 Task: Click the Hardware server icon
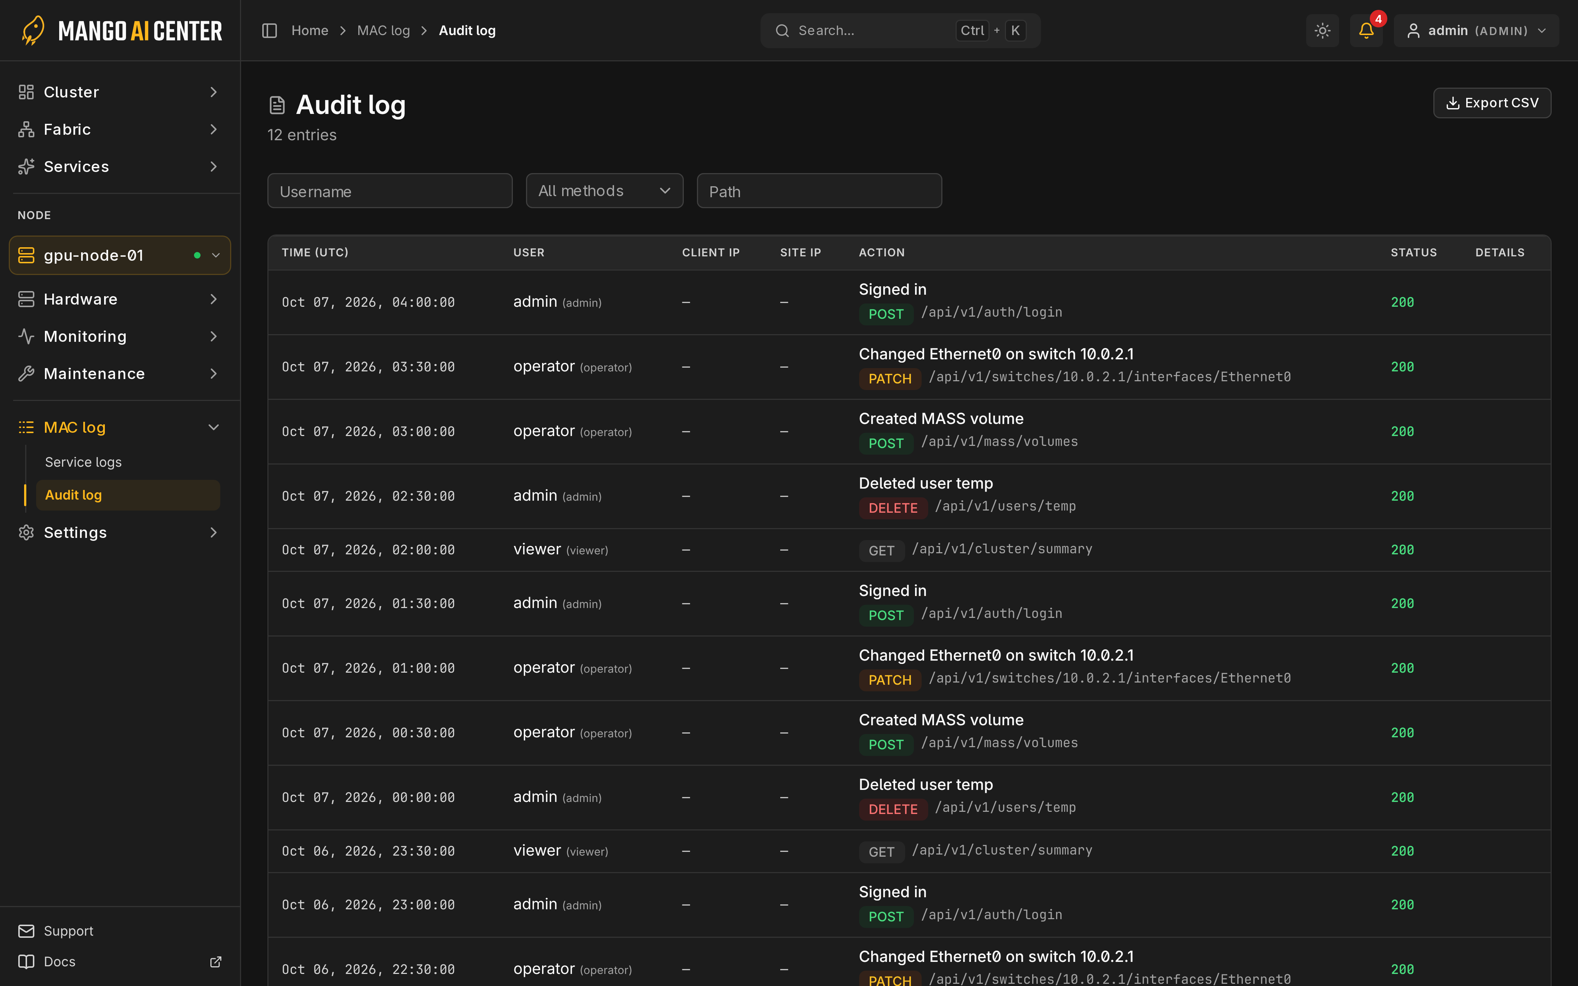[26, 299]
